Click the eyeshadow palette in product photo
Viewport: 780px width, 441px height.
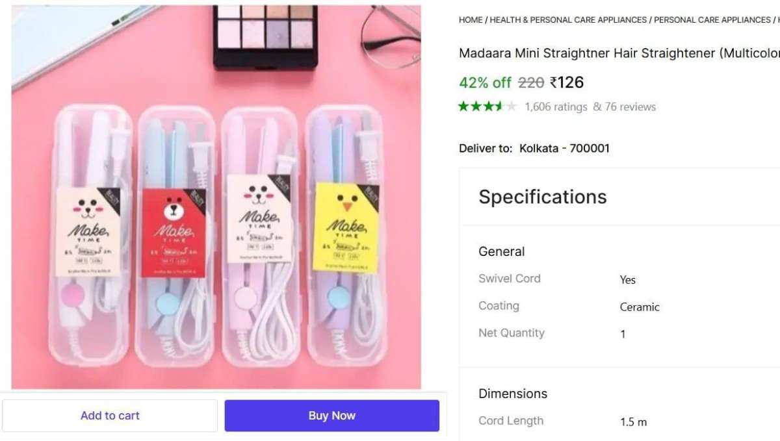tap(265, 36)
